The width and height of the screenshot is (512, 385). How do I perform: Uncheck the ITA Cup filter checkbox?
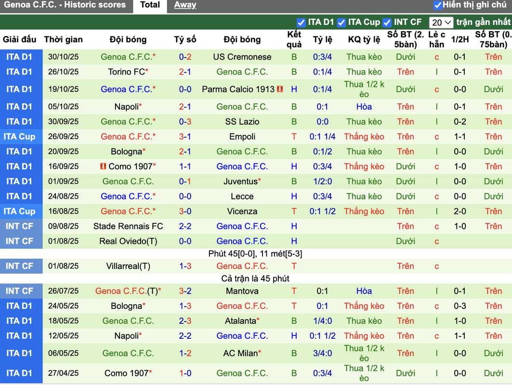(341, 23)
